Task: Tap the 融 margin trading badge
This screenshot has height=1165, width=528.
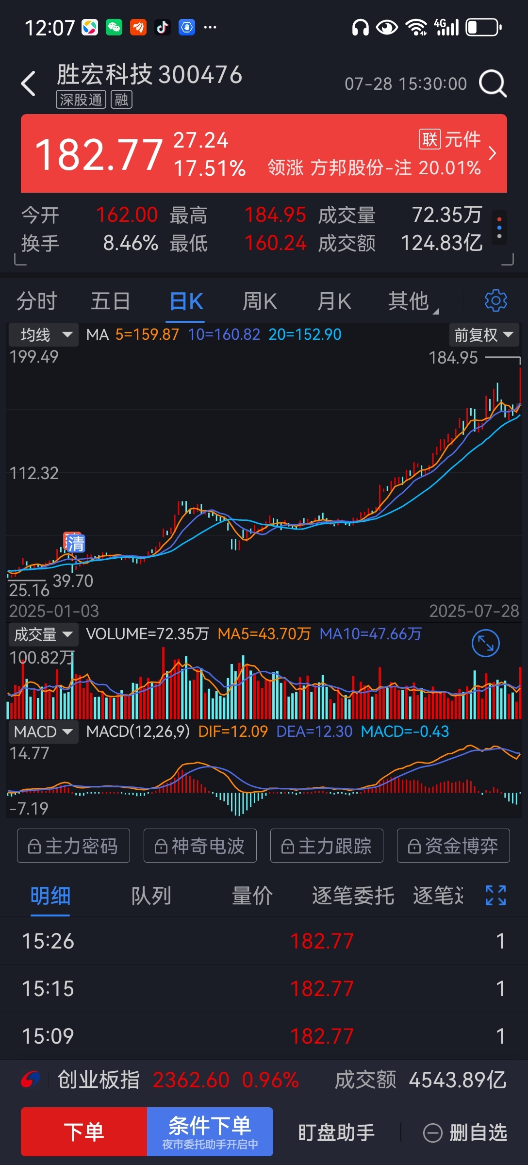Action: point(121,100)
